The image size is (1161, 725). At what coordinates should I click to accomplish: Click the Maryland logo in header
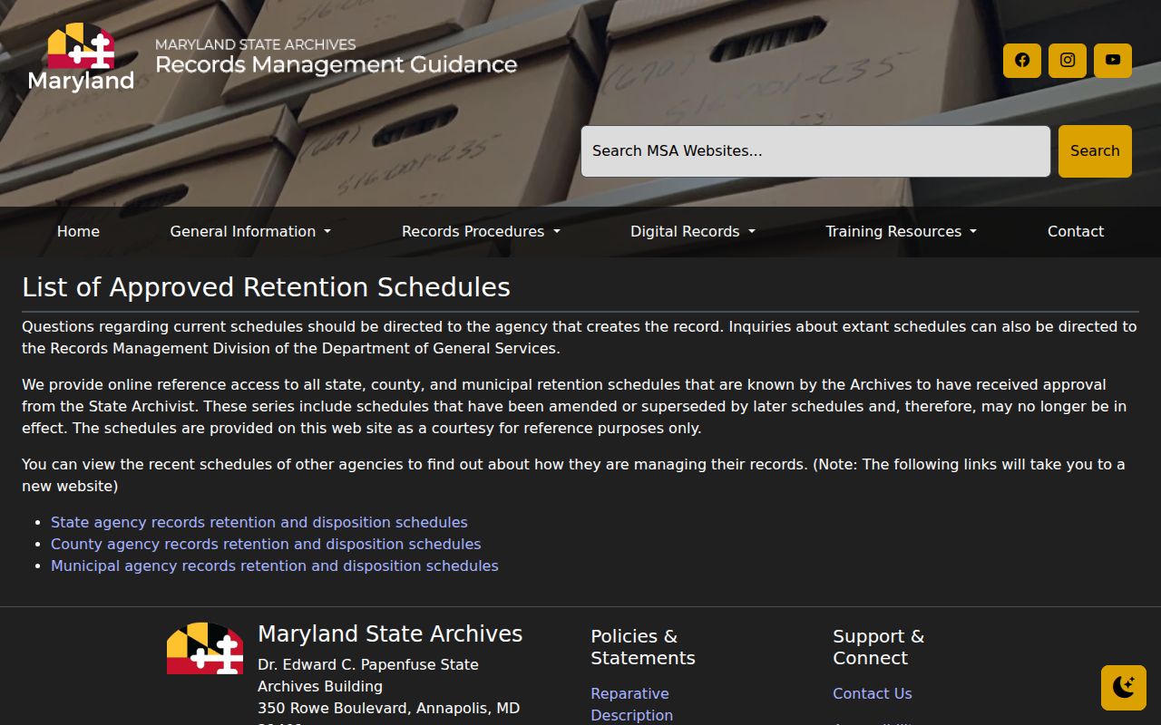81,57
